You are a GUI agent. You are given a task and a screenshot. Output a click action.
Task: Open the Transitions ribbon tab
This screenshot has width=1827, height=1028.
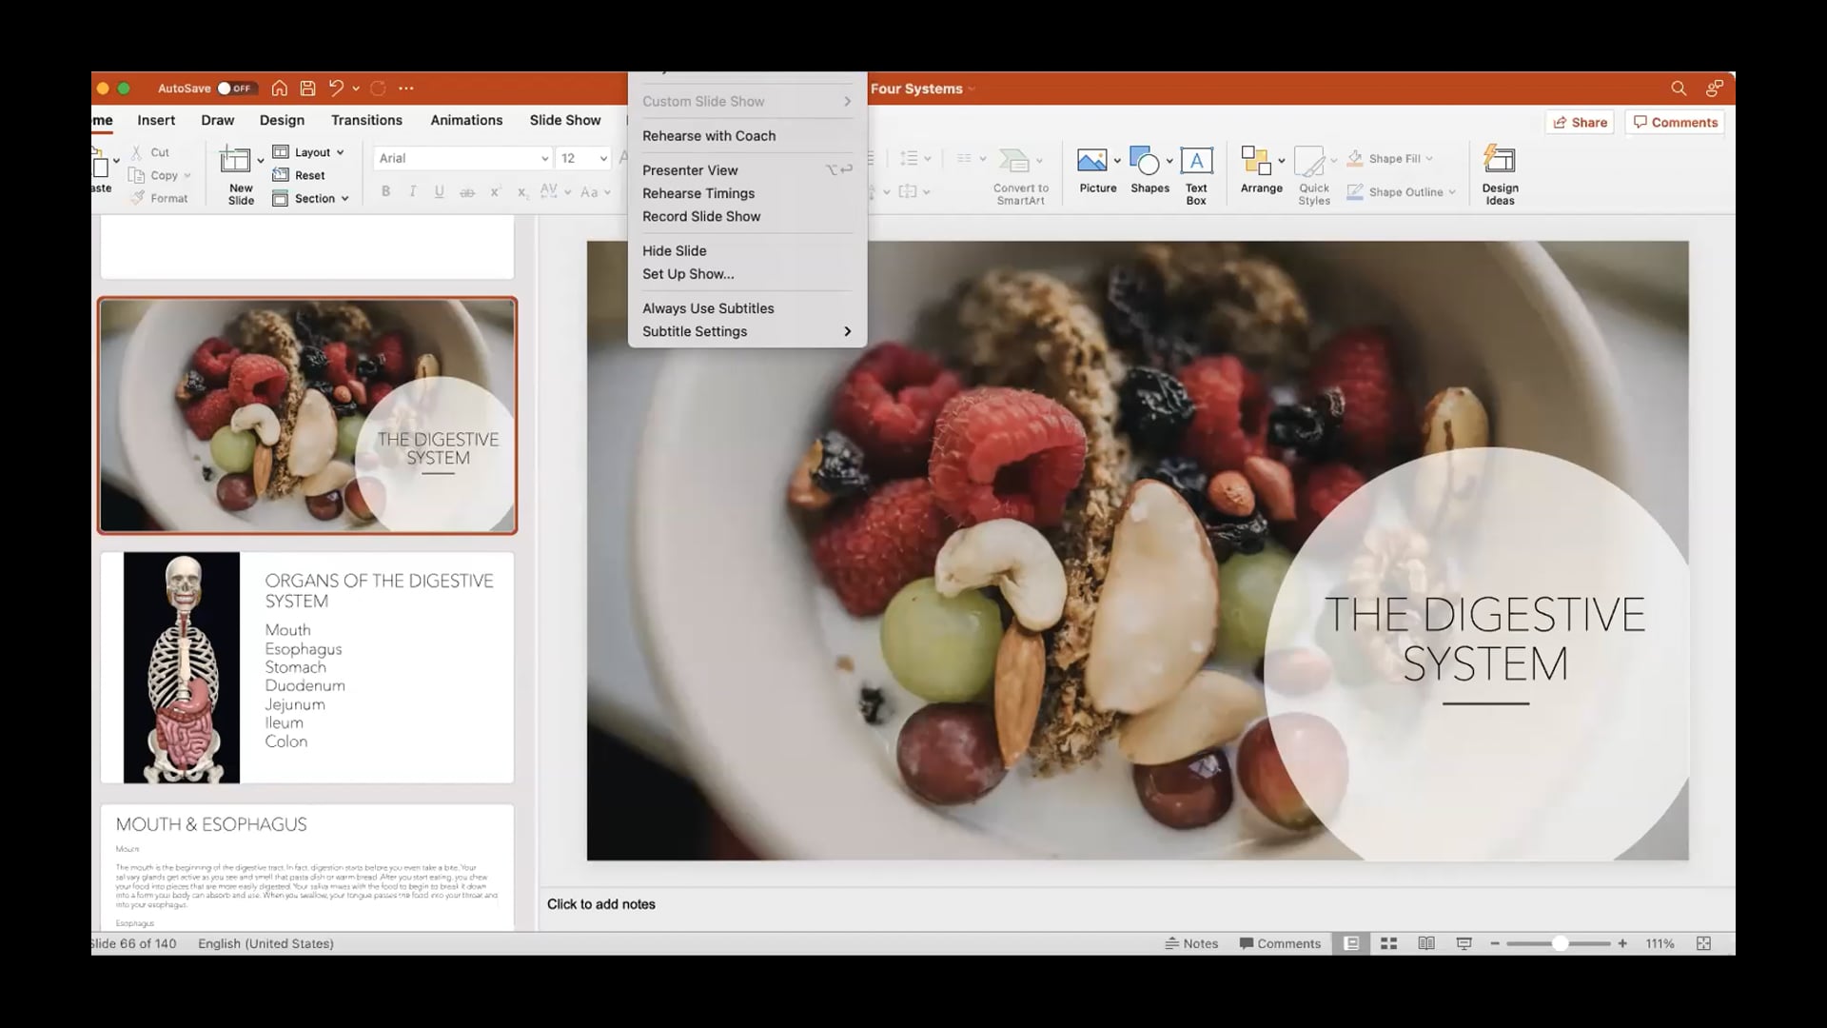(x=366, y=120)
